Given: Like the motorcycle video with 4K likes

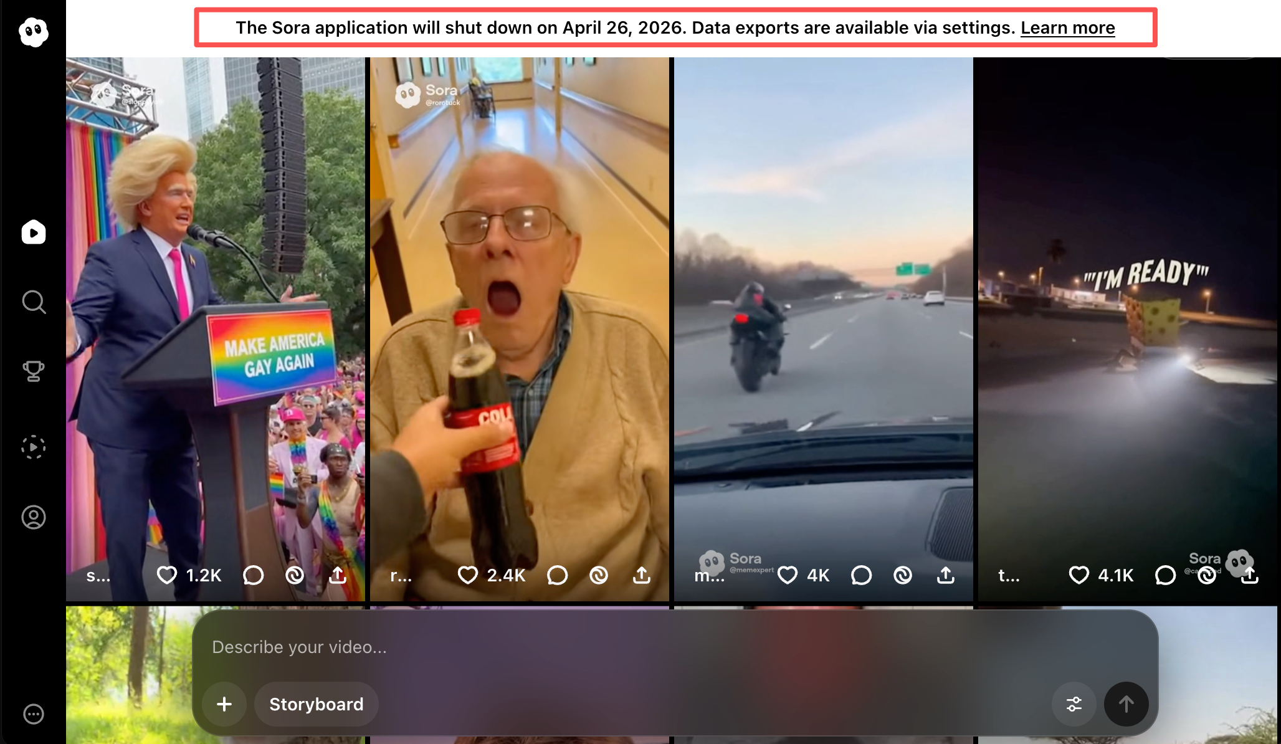Looking at the screenshot, I should [x=788, y=575].
